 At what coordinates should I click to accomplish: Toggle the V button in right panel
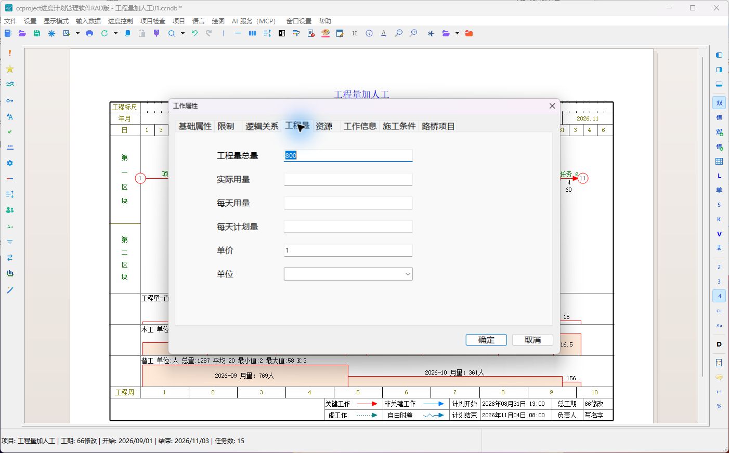(x=719, y=234)
